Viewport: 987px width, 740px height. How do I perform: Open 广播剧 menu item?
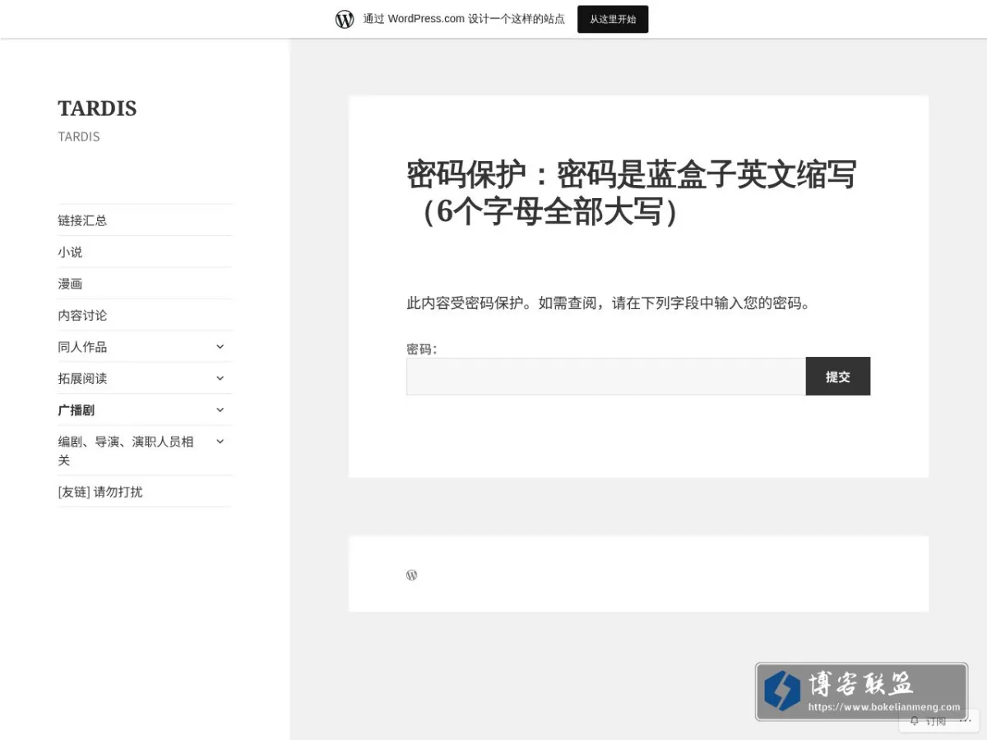pos(76,409)
